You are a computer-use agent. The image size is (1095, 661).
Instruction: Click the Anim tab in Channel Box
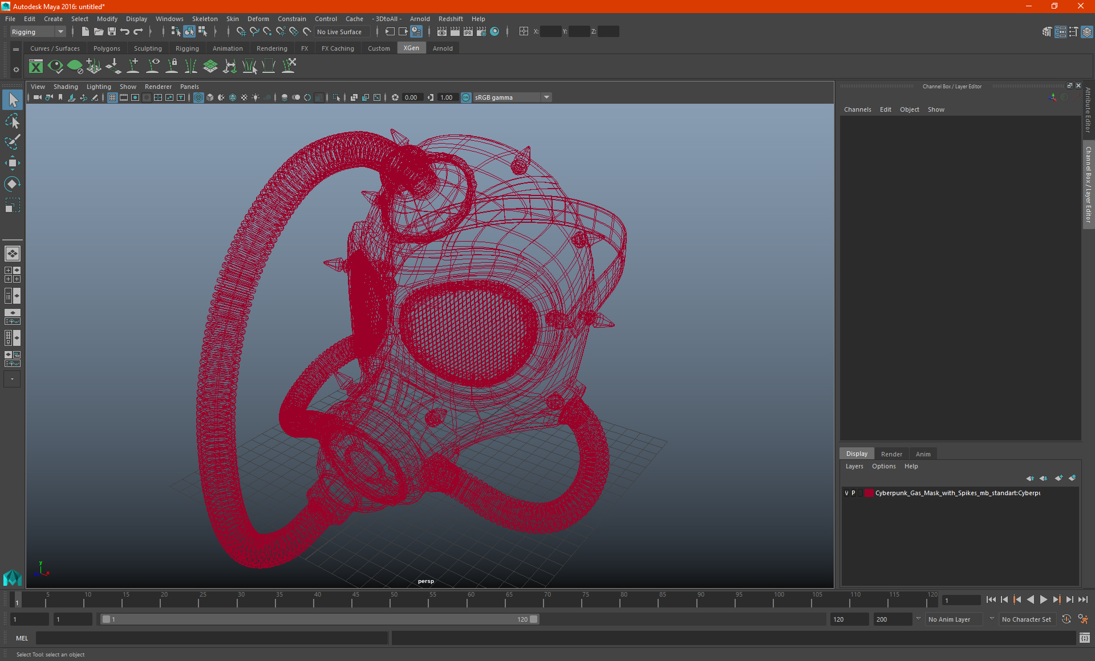(x=923, y=453)
